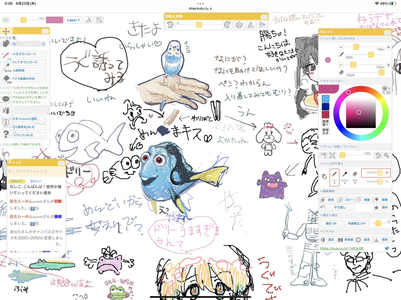This screenshot has width=401, height=300.
Task: Activate Layer1 in palette layer list
Action: coord(376,173)
